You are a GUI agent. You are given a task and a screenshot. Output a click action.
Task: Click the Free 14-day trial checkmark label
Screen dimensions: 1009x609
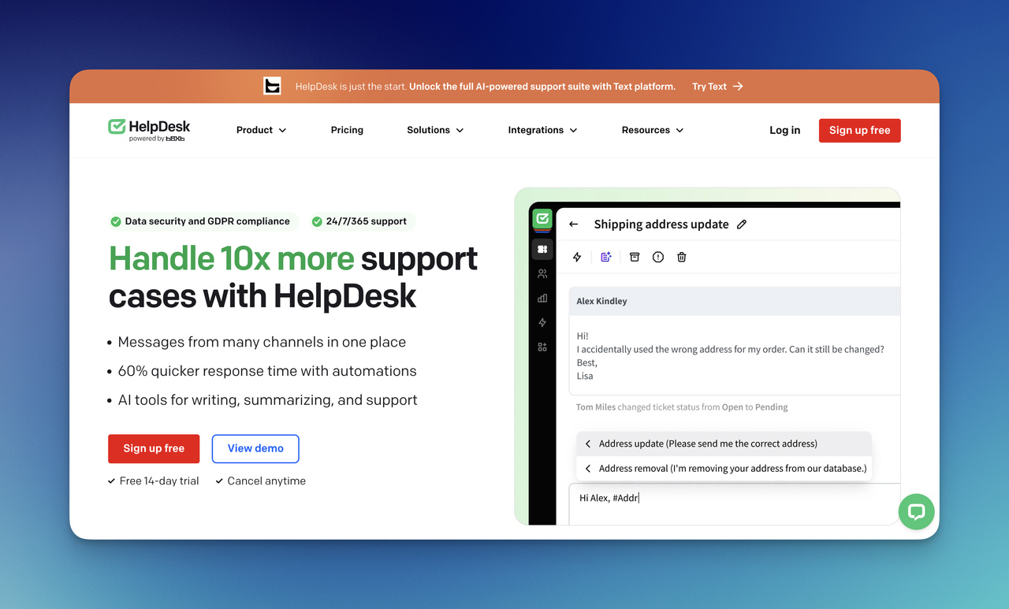point(154,481)
